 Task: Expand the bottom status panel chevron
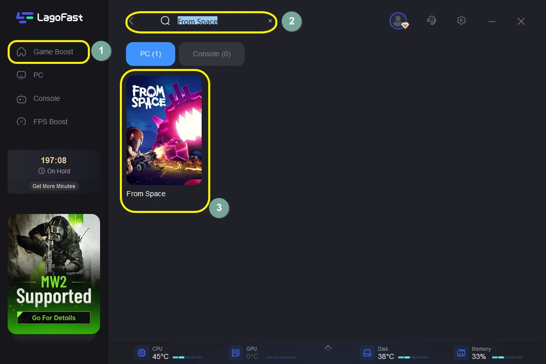(x=328, y=347)
